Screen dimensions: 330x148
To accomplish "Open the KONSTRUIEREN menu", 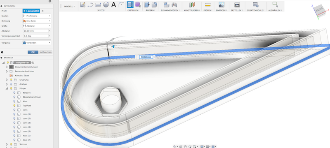I will [x=192, y=10].
